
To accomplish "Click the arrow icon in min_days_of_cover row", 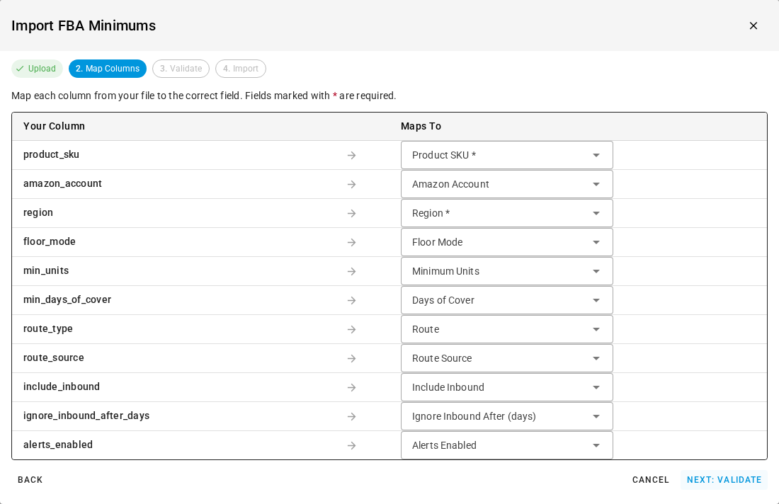I will click(x=352, y=300).
